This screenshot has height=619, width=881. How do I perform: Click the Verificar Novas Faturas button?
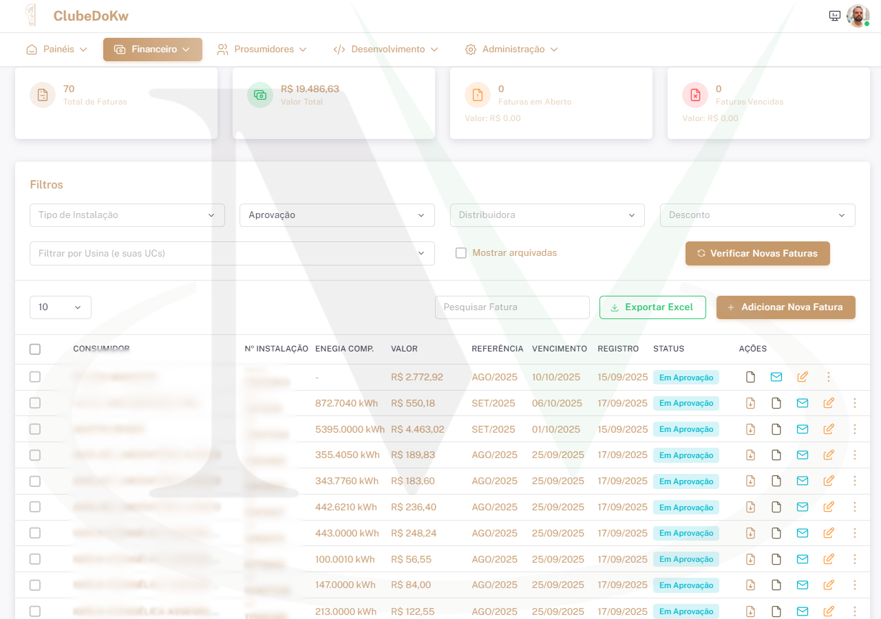tap(757, 253)
